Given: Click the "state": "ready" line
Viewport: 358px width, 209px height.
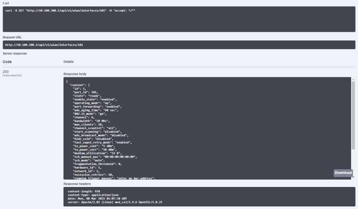Looking at the screenshot, I should (x=87, y=96).
